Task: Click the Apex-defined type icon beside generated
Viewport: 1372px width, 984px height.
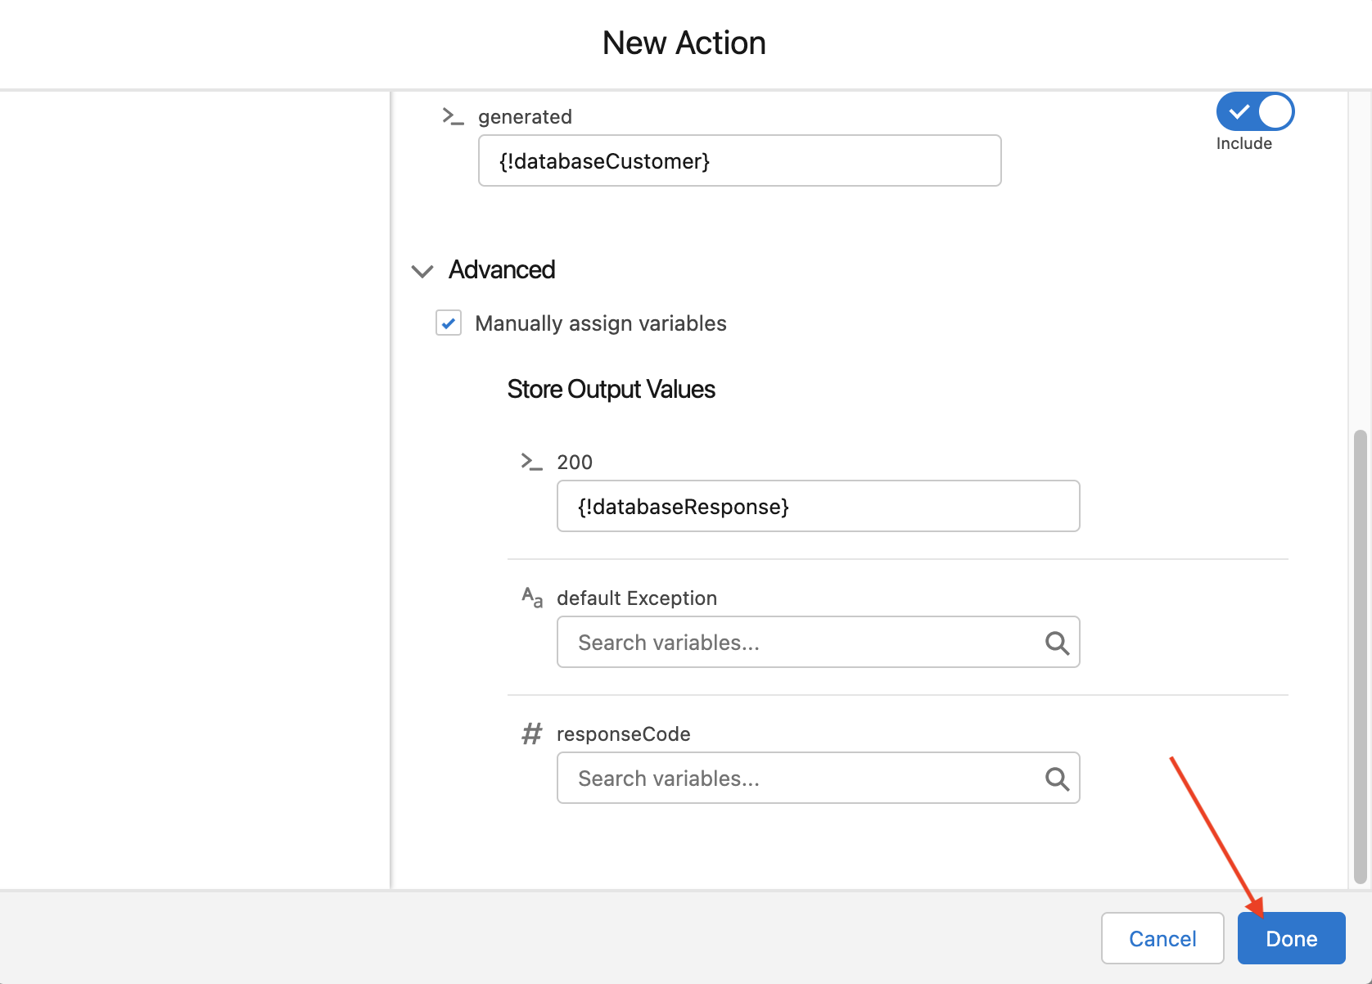Action: tap(453, 116)
